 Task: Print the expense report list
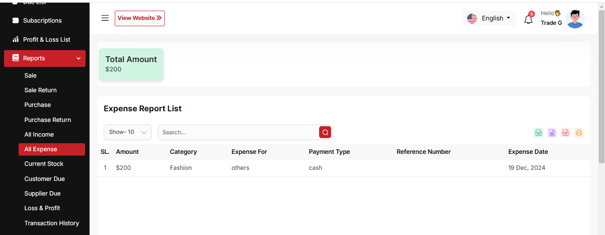click(579, 133)
